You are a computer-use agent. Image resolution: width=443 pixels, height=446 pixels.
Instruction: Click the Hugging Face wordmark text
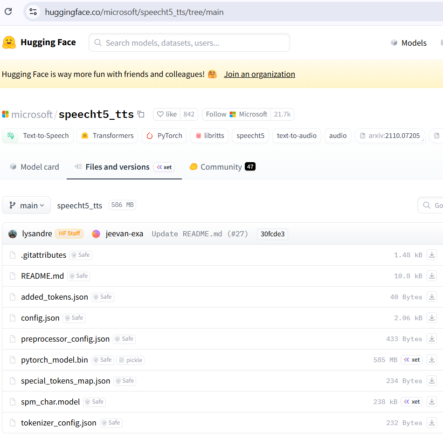48,42
